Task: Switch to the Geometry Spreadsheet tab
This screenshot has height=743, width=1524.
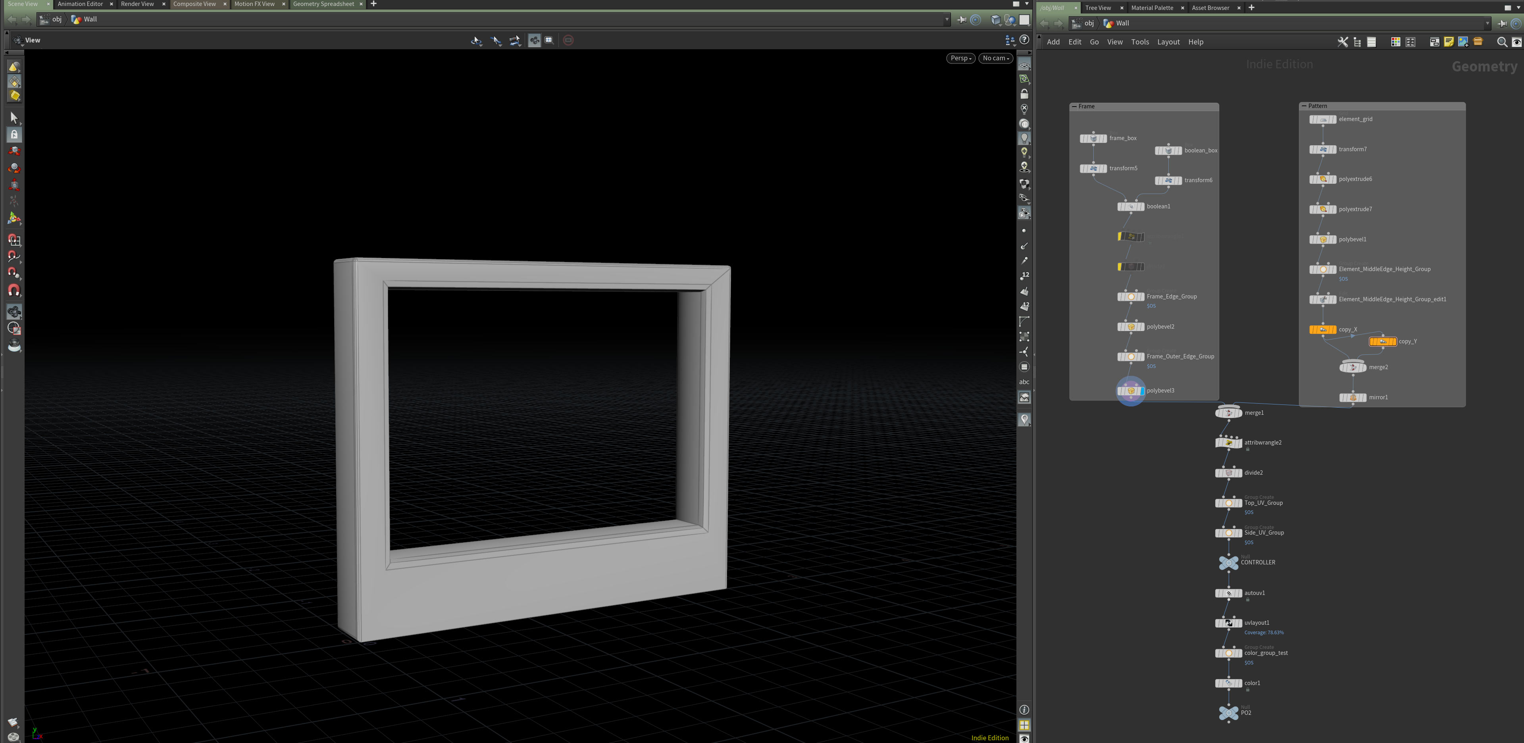Action: [323, 4]
